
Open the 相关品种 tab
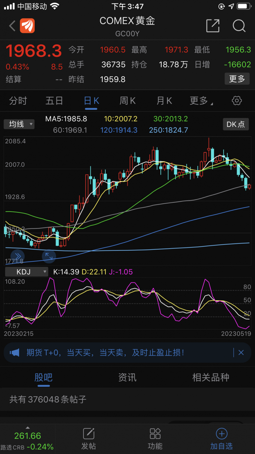click(x=211, y=377)
